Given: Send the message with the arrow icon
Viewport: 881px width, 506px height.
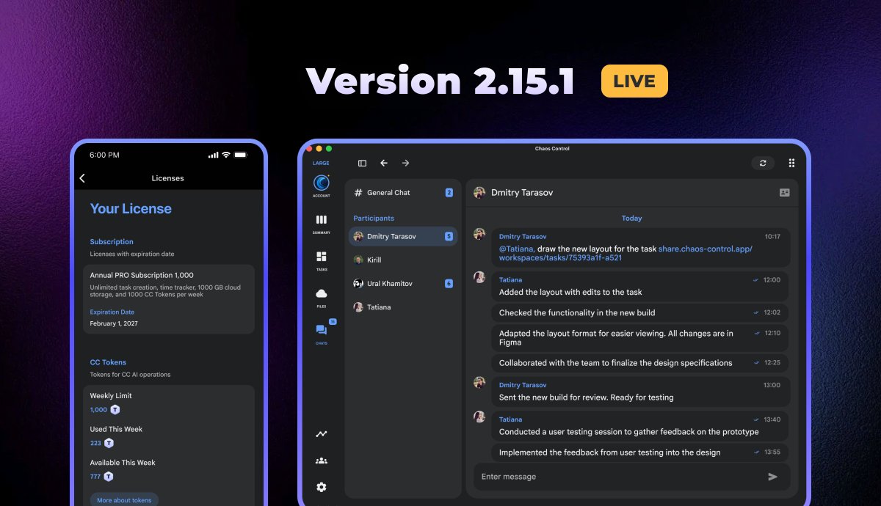Looking at the screenshot, I should (772, 477).
